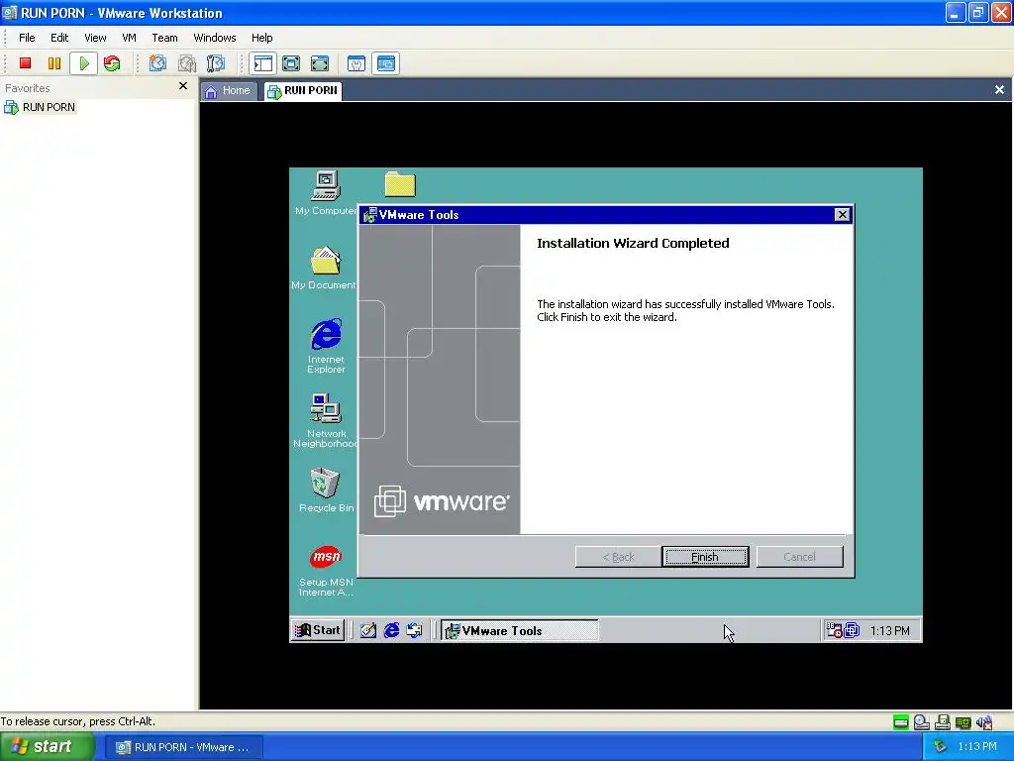This screenshot has height=761, width=1014.
Task: Click the Suspend (pause) toolbar icon
Action: 54,63
